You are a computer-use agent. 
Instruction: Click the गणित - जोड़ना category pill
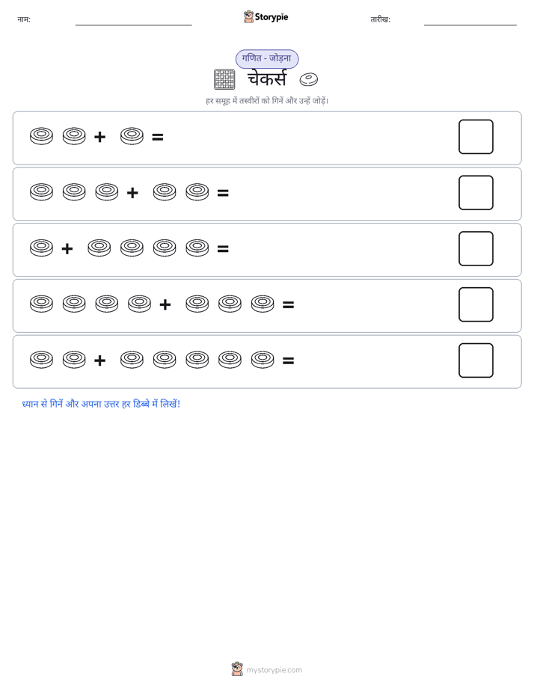(x=267, y=58)
